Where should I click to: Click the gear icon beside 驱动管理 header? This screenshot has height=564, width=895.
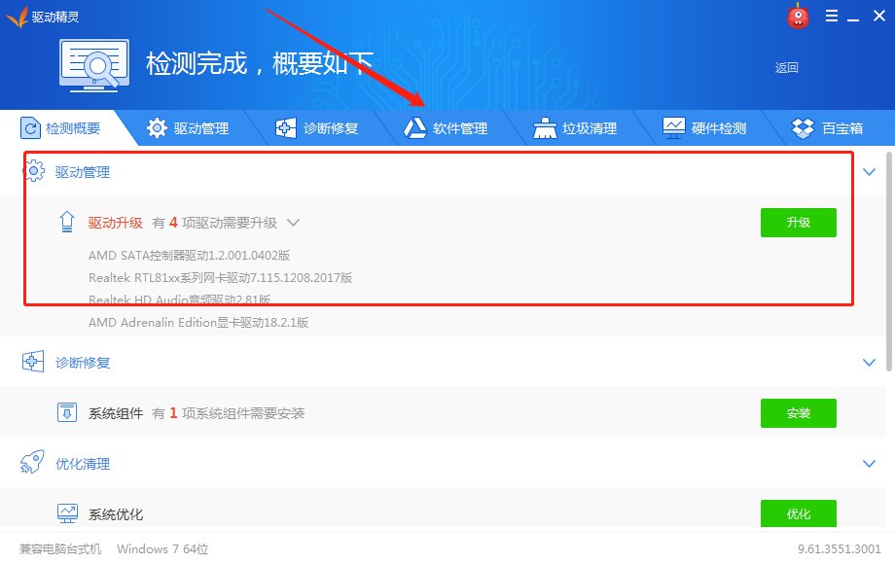pyautogui.click(x=35, y=171)
